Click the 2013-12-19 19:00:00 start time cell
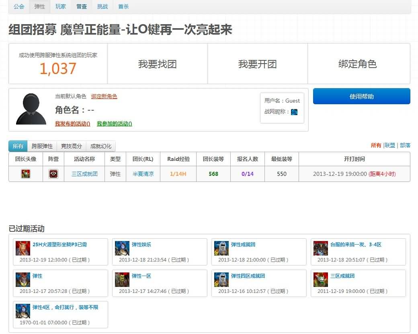Image resolution: width=418 pixels, height=334 pixels. [354, 174]
